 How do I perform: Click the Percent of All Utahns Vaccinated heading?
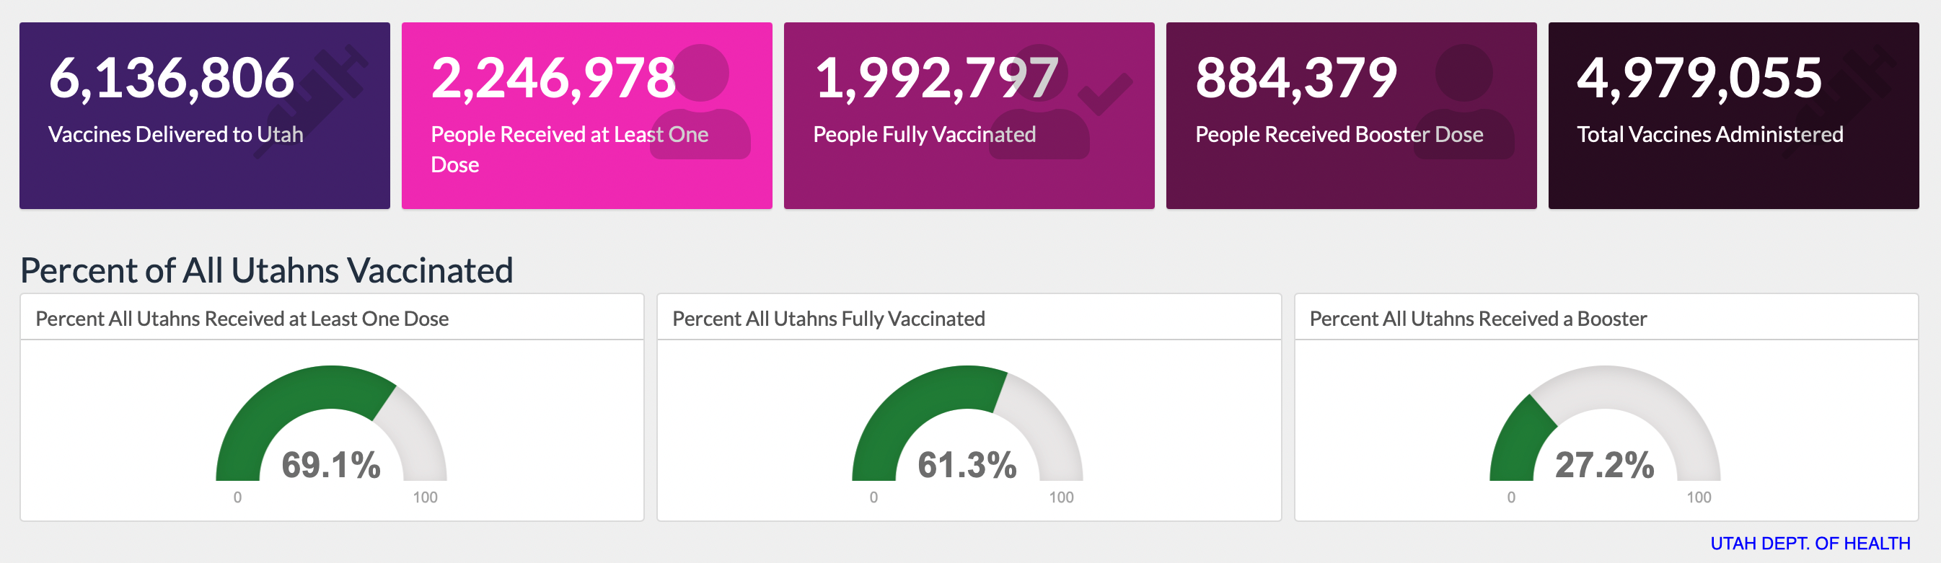[x=267, y=270]
